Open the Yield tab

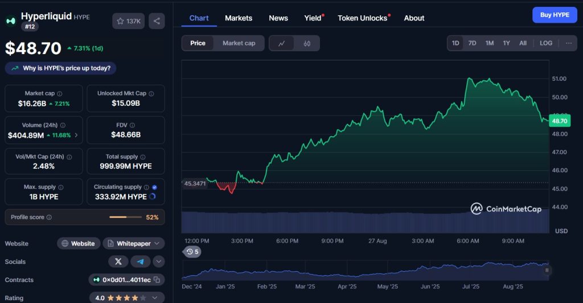[313, 18]
